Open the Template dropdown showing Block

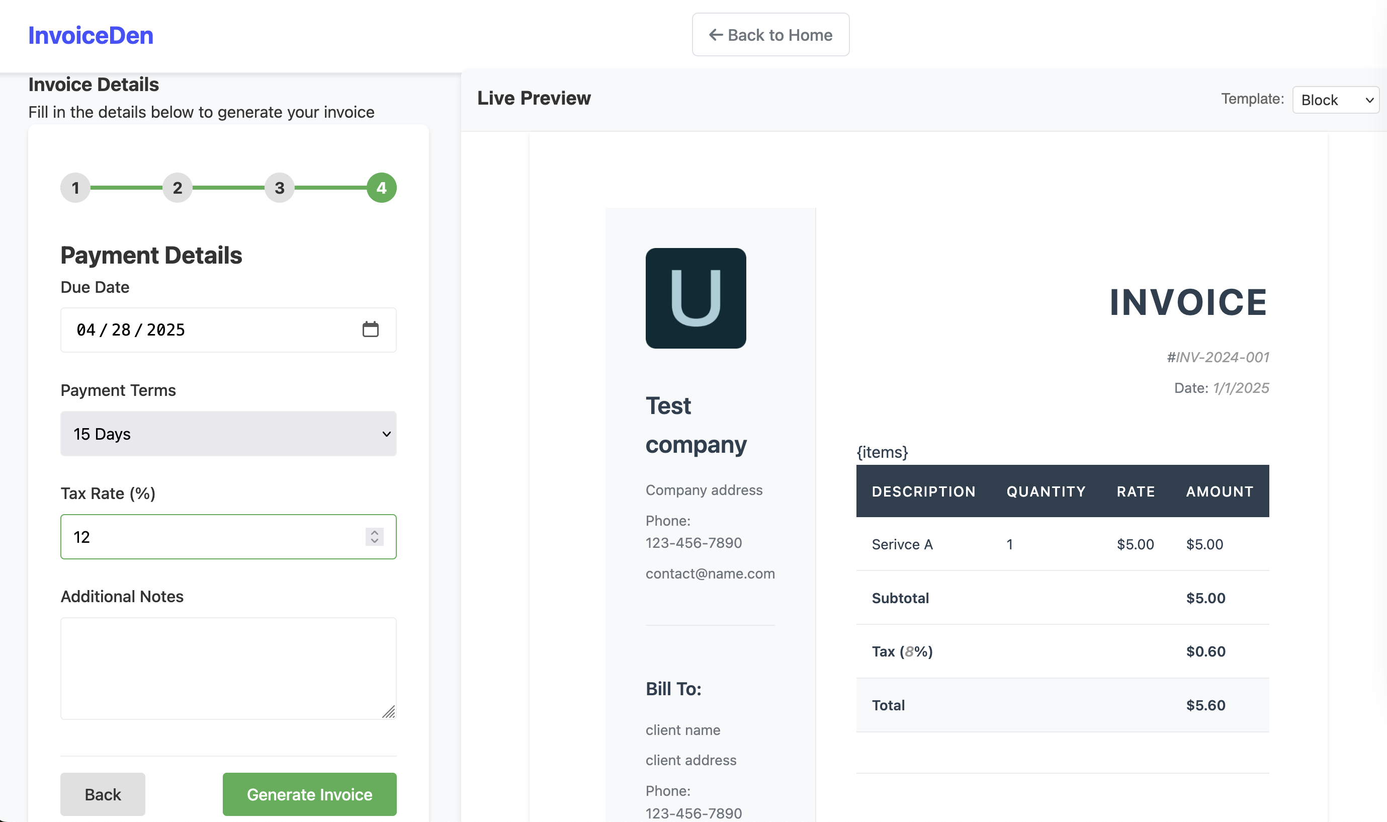(1336, 100)
